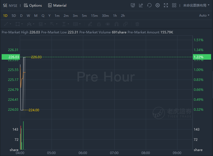Image resolution: width=213 pixels, height=156 pixels.
Task: Switch to the Q quarterly timeframe
Action: tap(43, 16)
